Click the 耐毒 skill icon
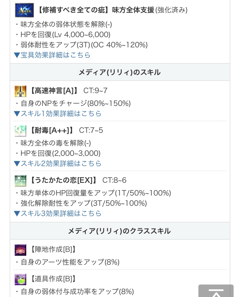240x297 pixels. [20, 131]
